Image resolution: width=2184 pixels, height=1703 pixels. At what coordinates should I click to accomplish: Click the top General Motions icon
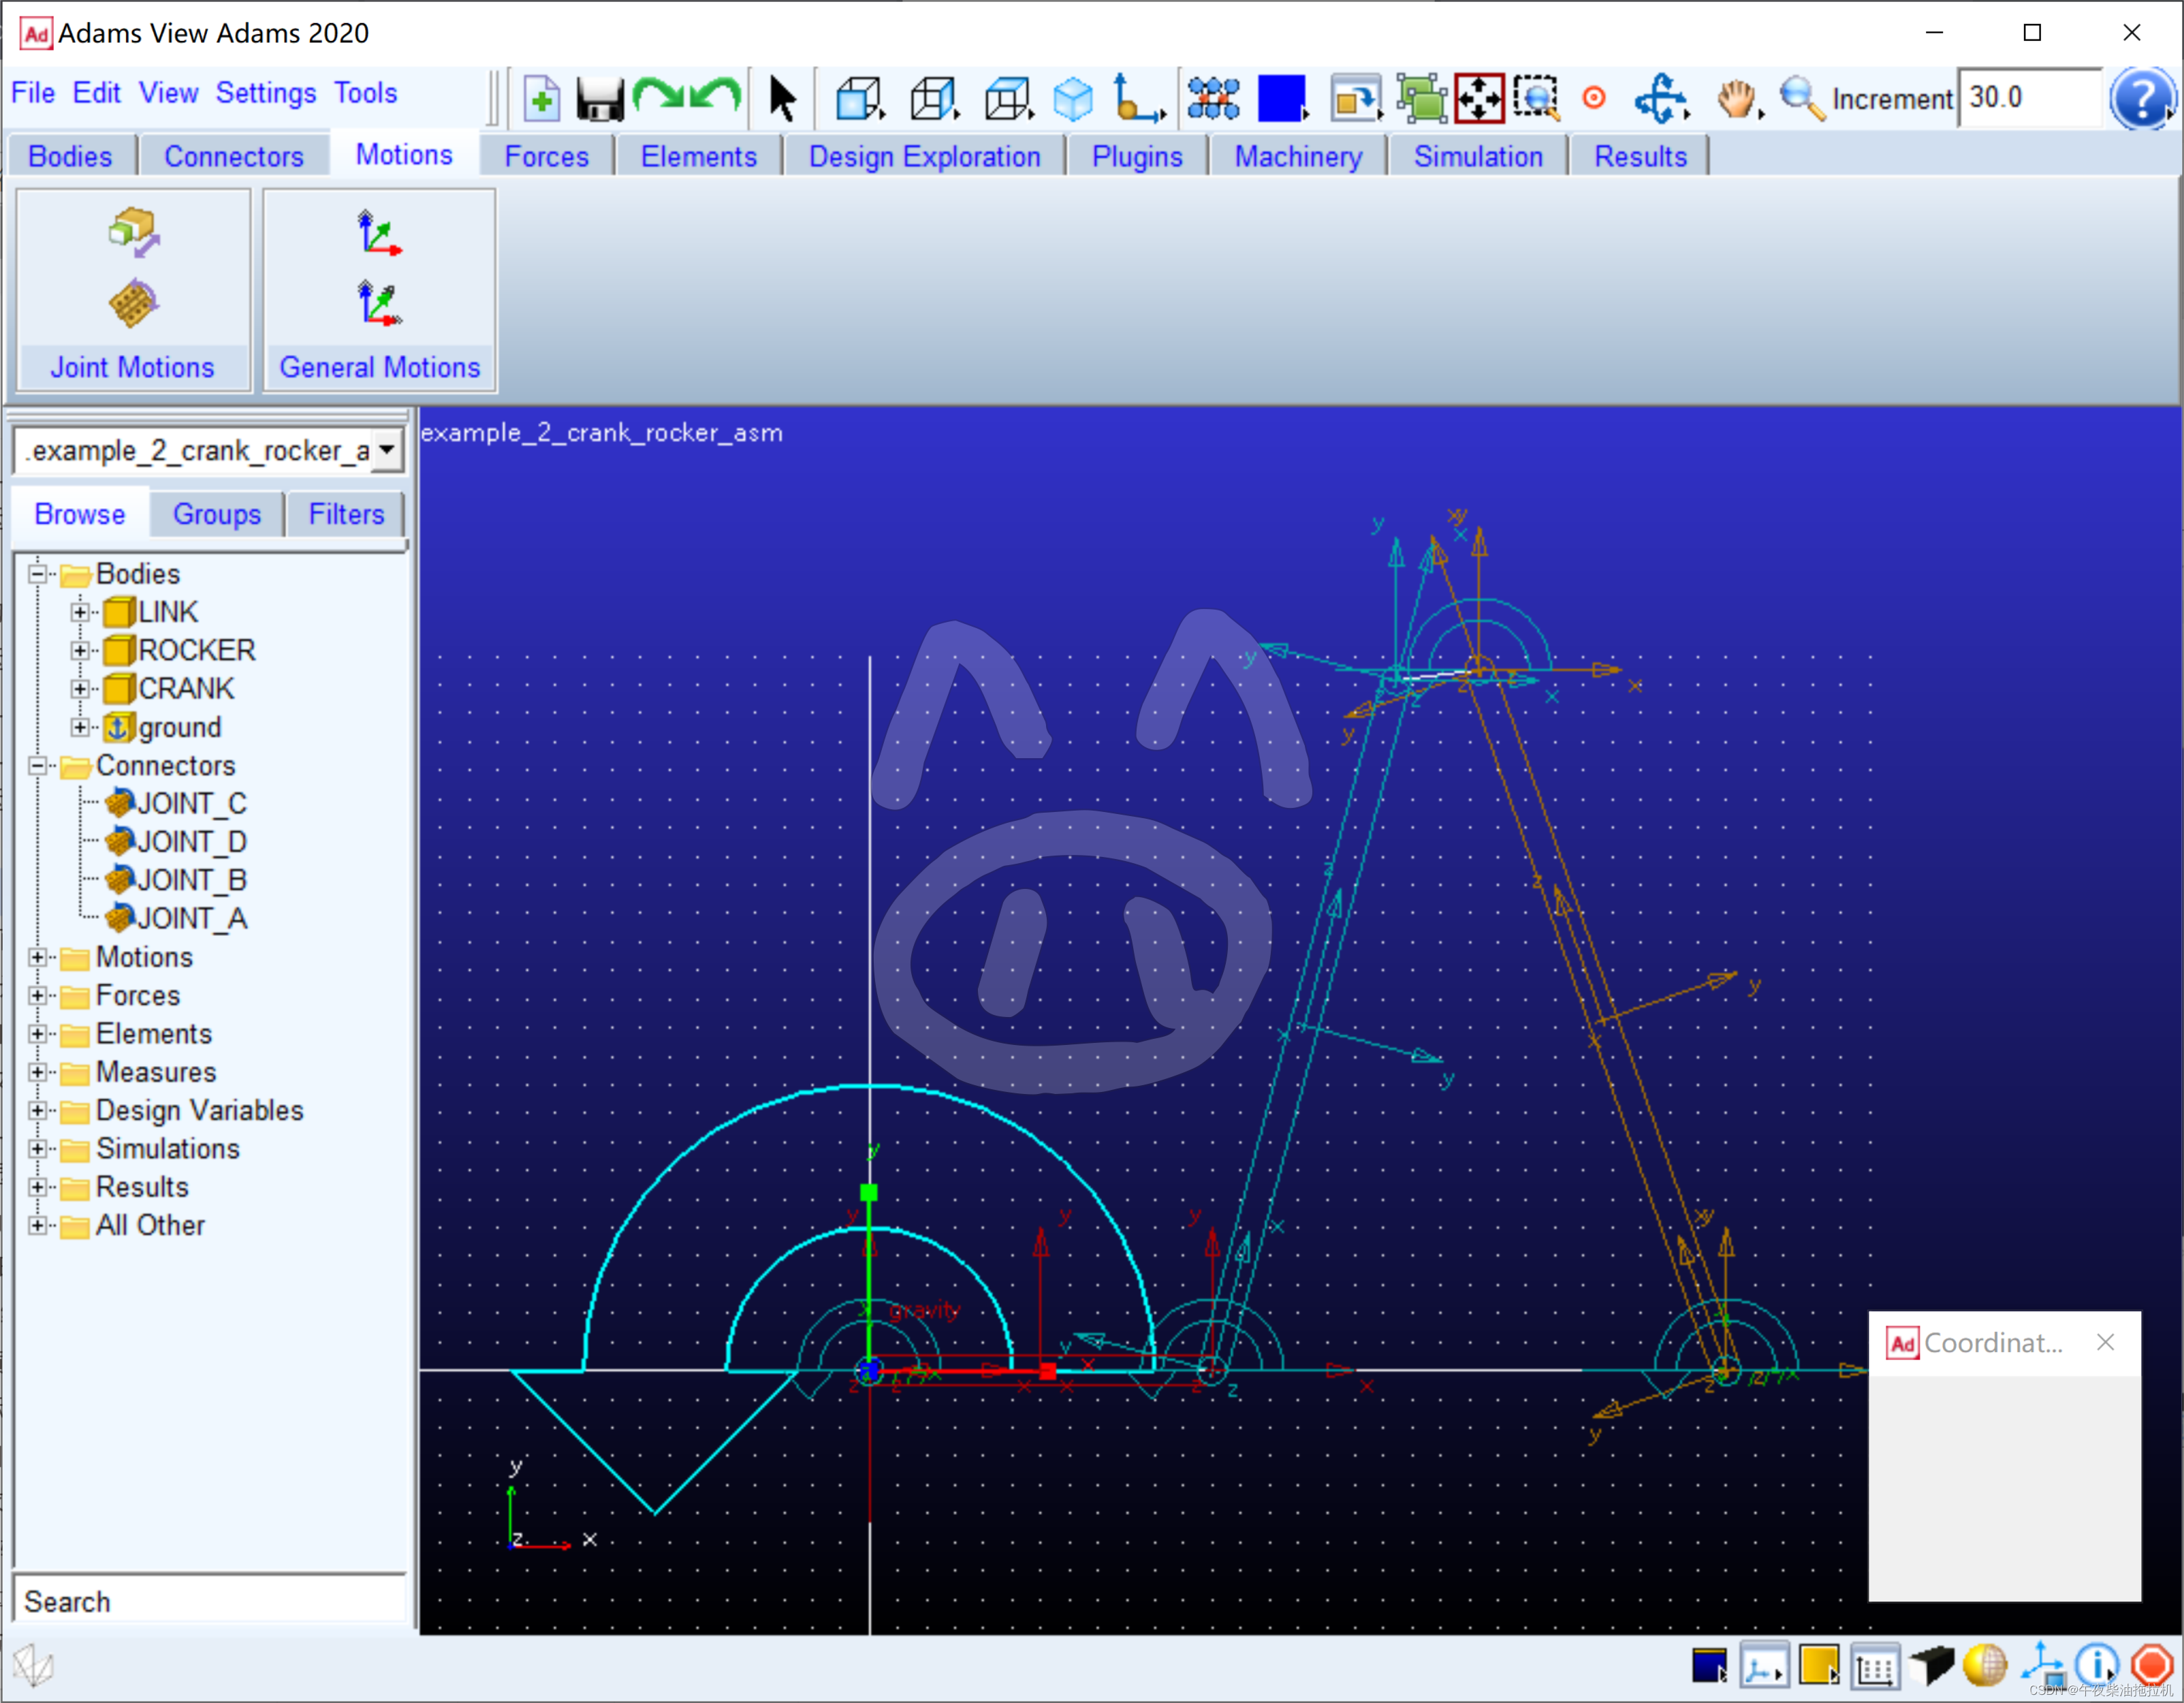click(379, 233)
